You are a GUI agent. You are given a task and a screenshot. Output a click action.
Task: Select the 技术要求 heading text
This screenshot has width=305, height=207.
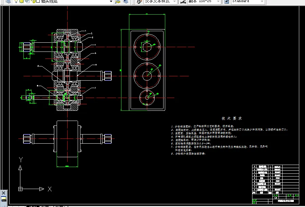point(232,118)
